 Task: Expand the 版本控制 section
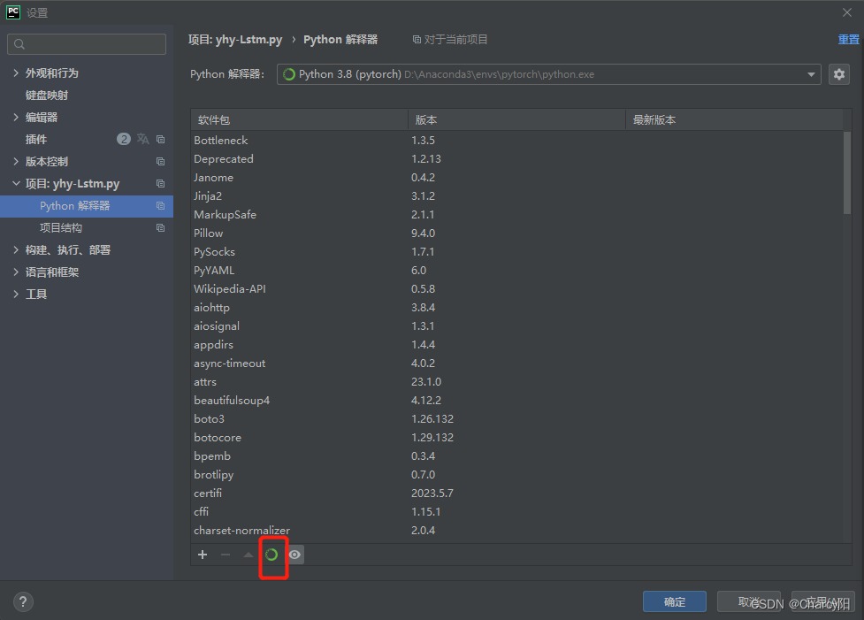click(x=16, y=162)
